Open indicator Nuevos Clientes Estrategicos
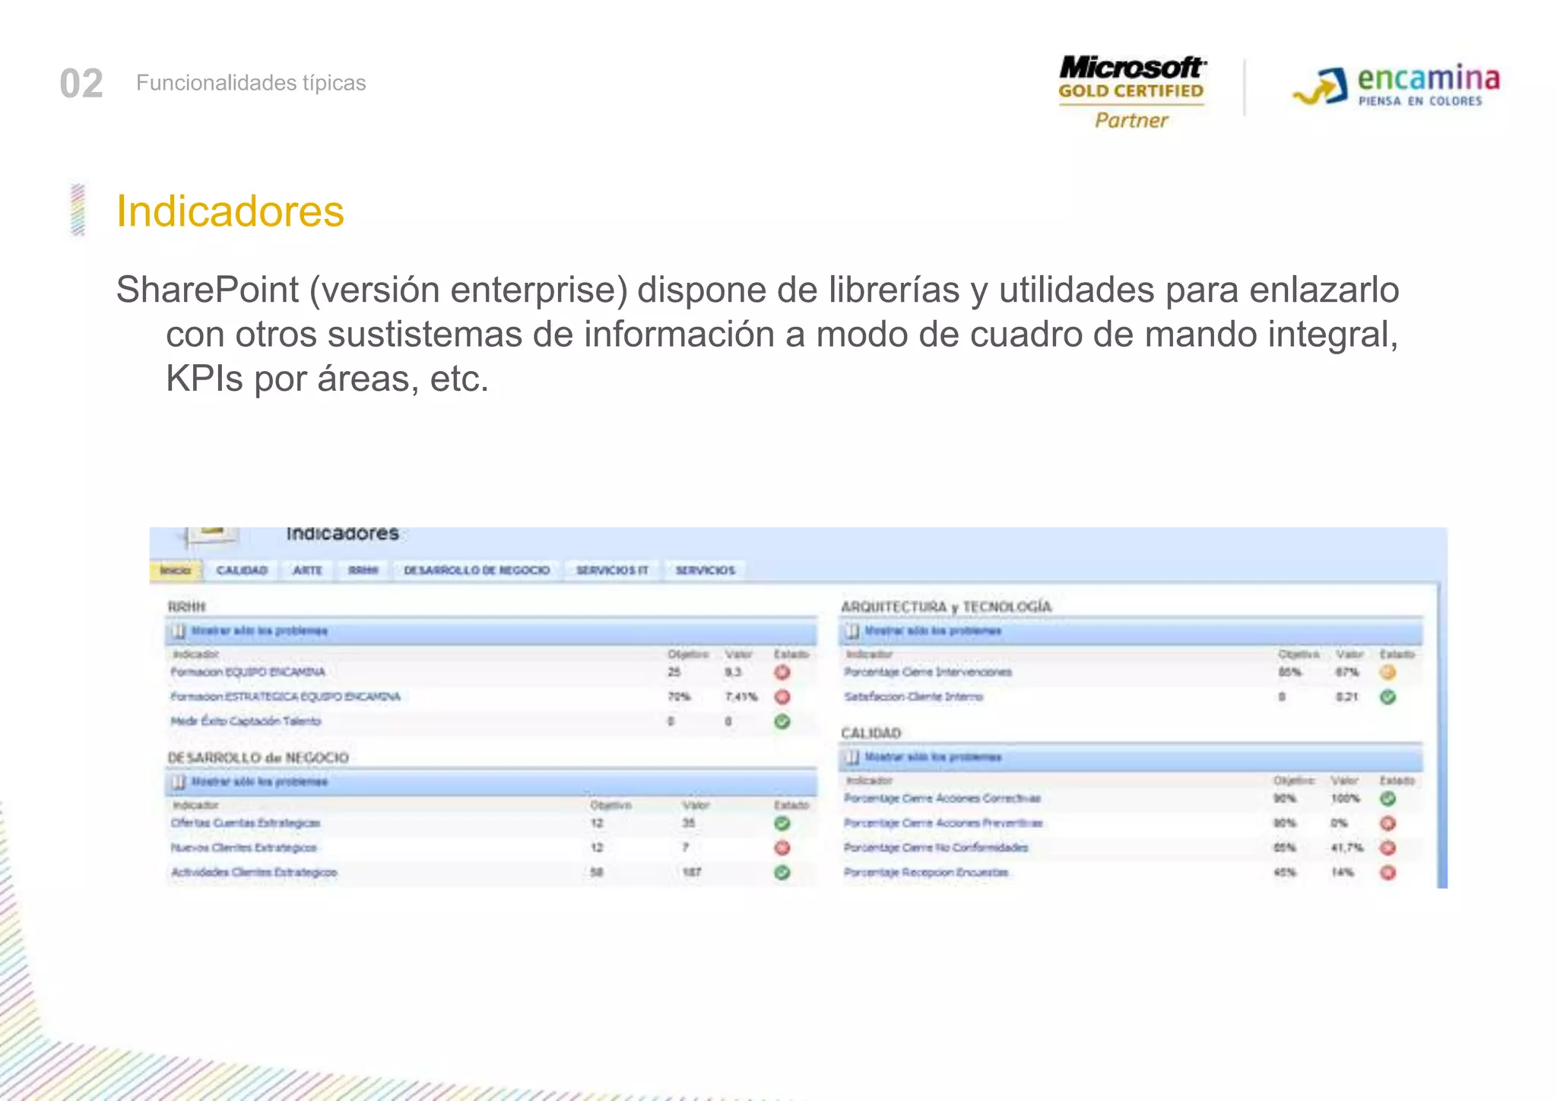The width and height of the screenshot is (1557, 1101). tap(243, 848)
